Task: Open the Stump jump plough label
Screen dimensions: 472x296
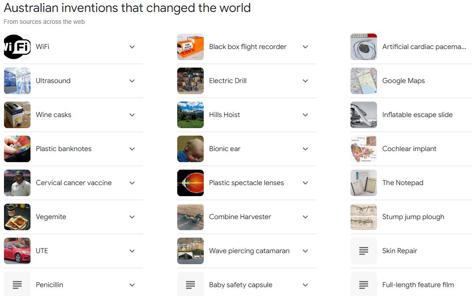Action: click(x=413, y=217)
